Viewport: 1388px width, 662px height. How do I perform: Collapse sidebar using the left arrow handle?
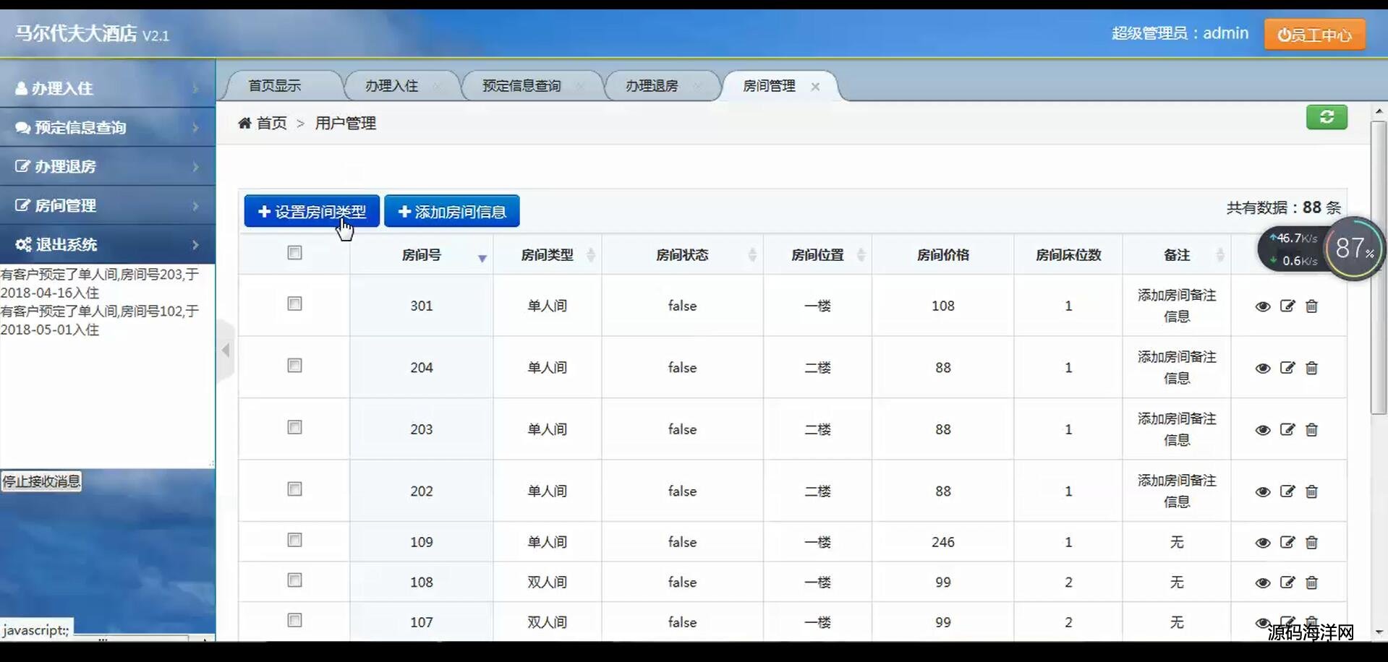tap(226, 351)
